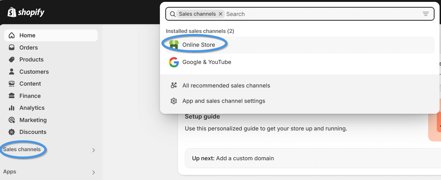Click the Shopify logo in header

[x=26, y=12]
